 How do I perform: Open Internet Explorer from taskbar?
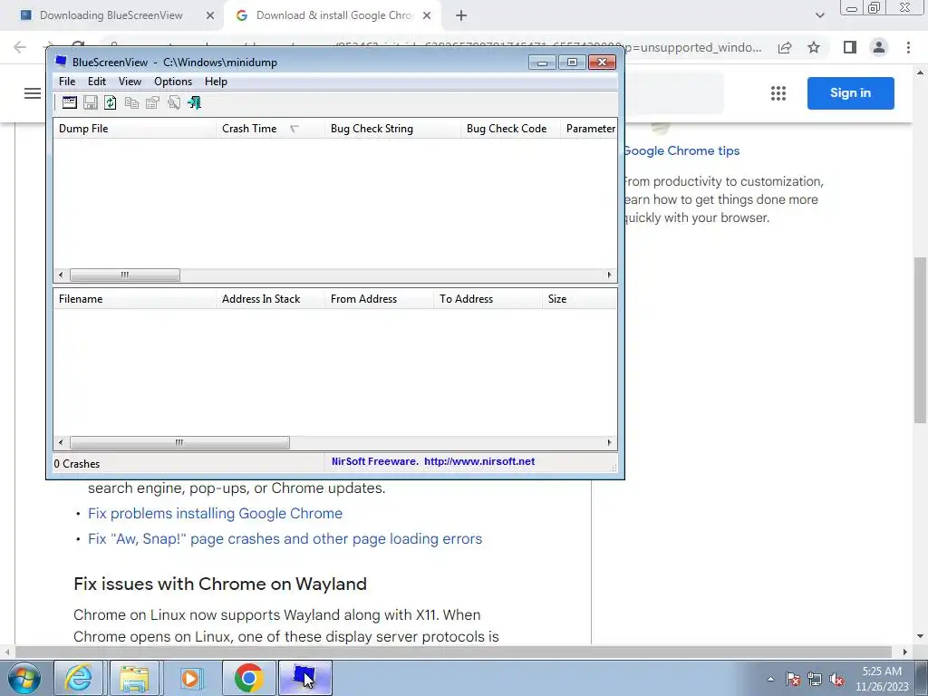tap(79, 678)
